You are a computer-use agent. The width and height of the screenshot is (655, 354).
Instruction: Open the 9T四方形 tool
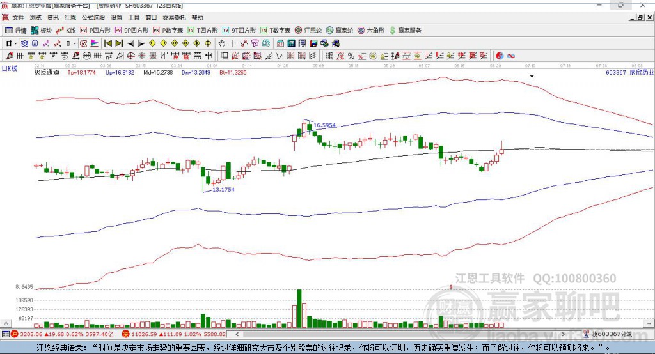click(239, 31)
